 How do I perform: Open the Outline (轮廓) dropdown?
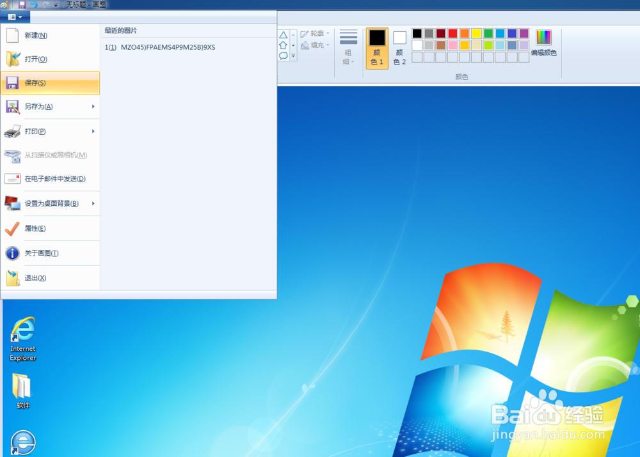click(315, 33)
